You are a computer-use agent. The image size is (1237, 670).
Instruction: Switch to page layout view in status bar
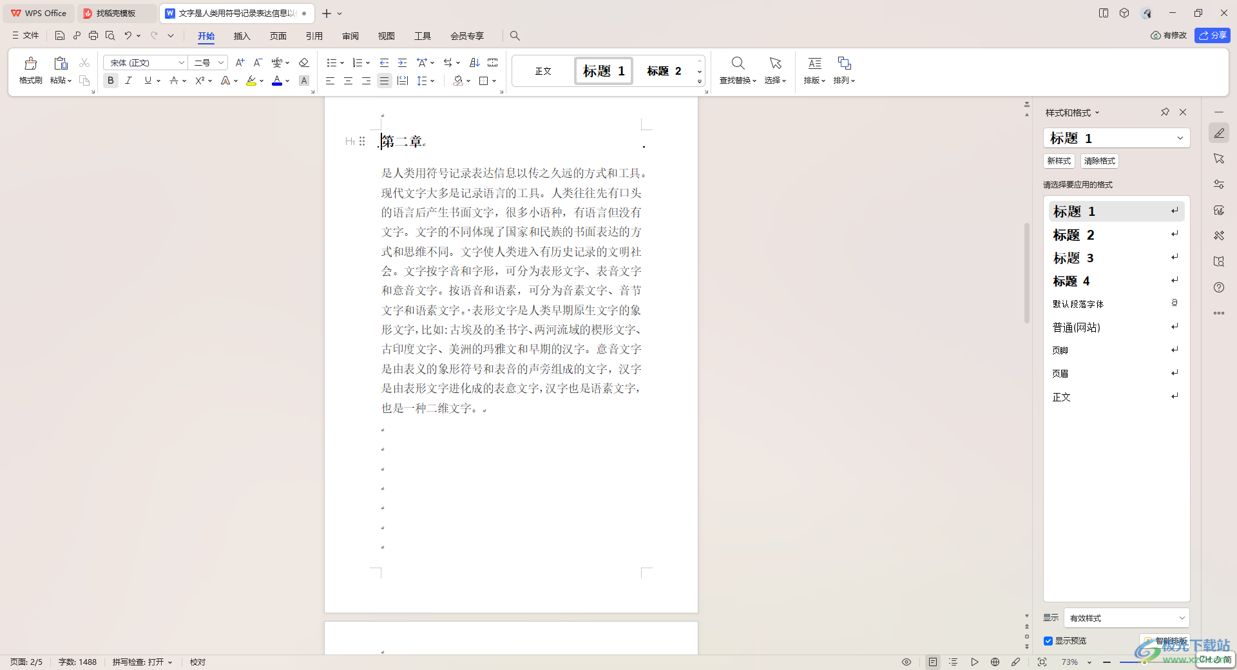932,662
